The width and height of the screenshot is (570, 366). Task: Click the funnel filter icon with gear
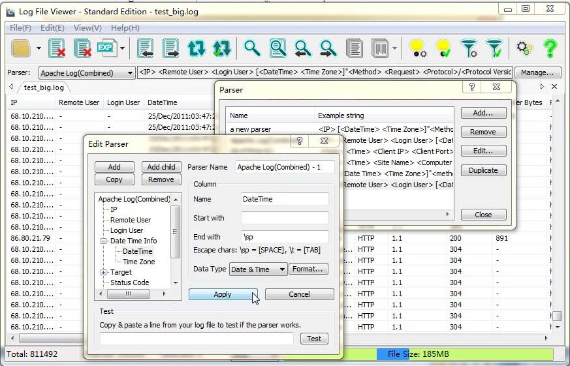tap(469, 48)
